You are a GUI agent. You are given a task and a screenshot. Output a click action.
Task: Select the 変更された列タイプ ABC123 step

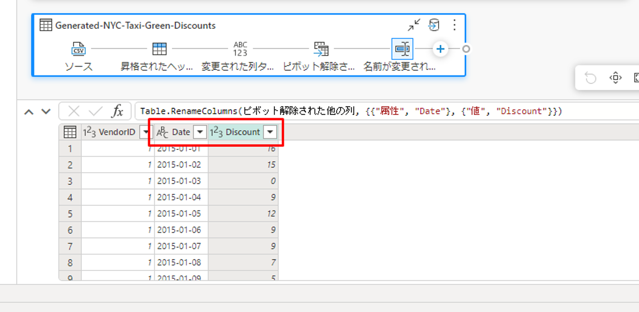(x=240, y=49)
